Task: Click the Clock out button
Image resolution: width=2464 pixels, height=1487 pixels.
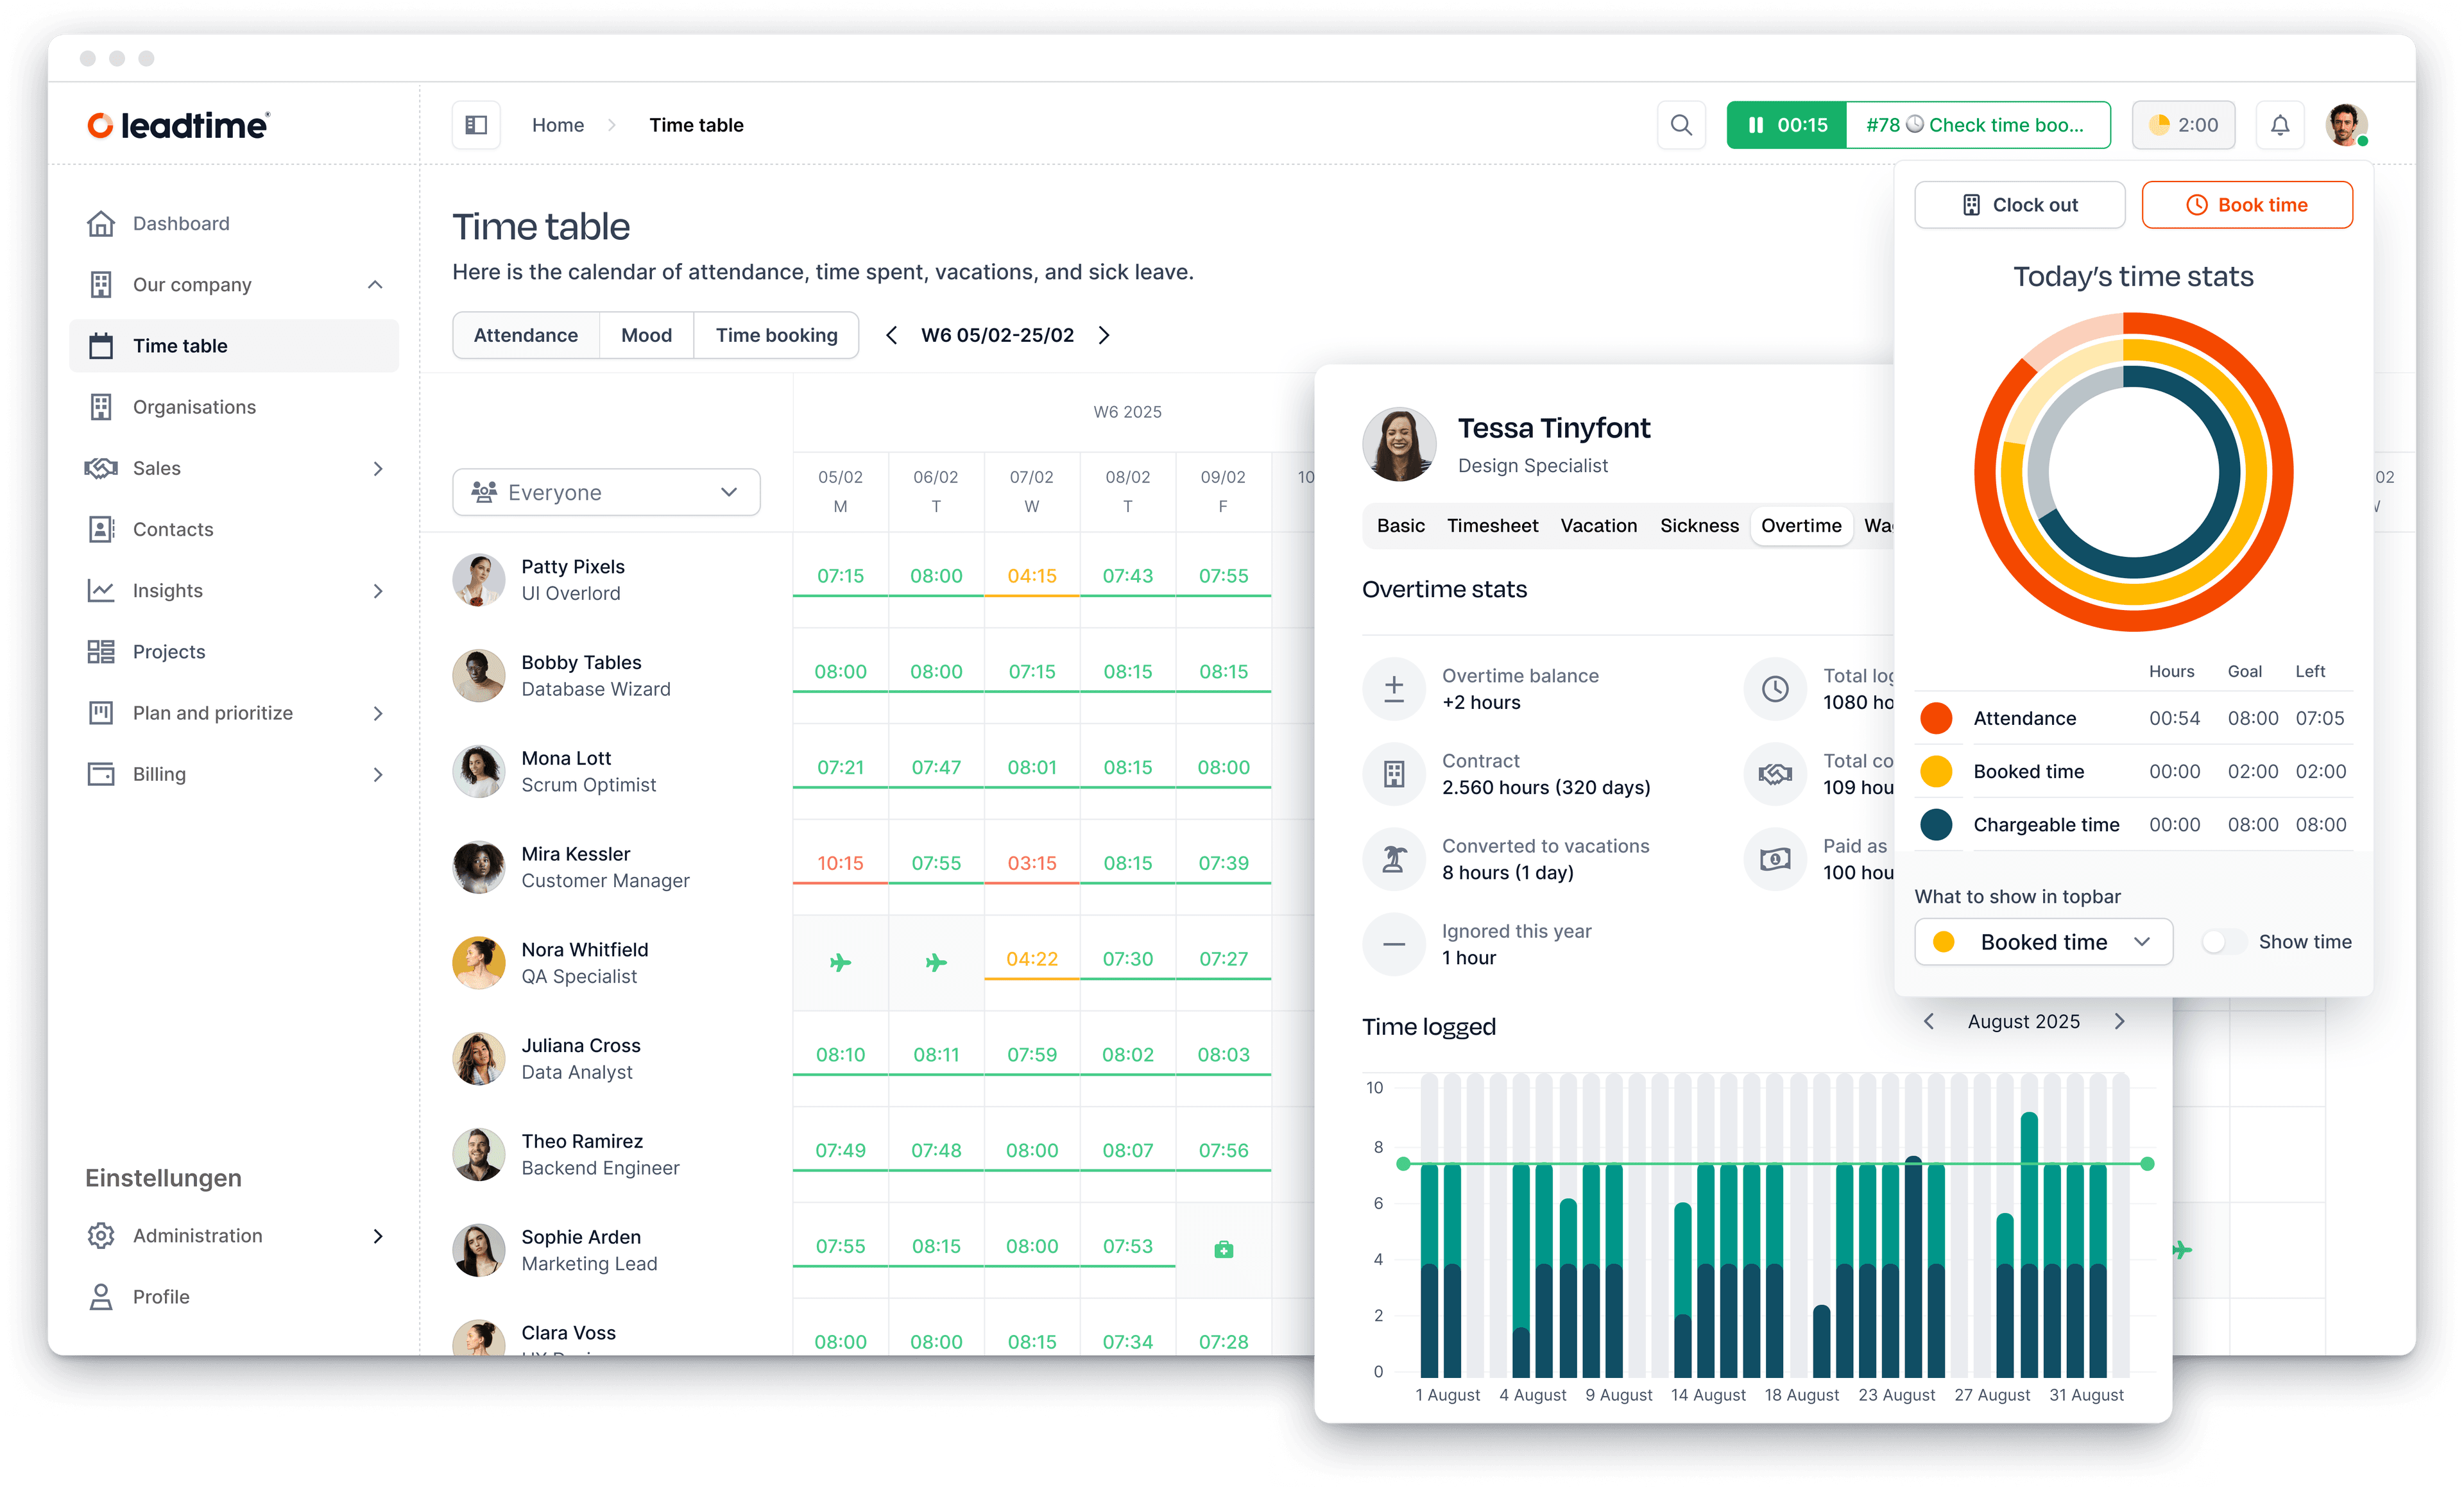Action: click(x=2019, y=204)
